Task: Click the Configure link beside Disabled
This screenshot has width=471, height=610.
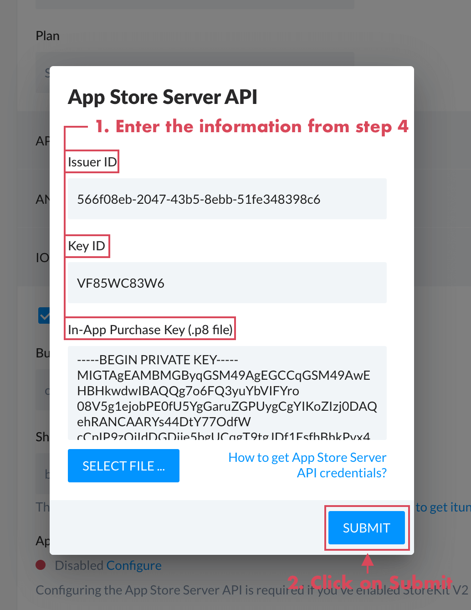Action: pos(134,566)
